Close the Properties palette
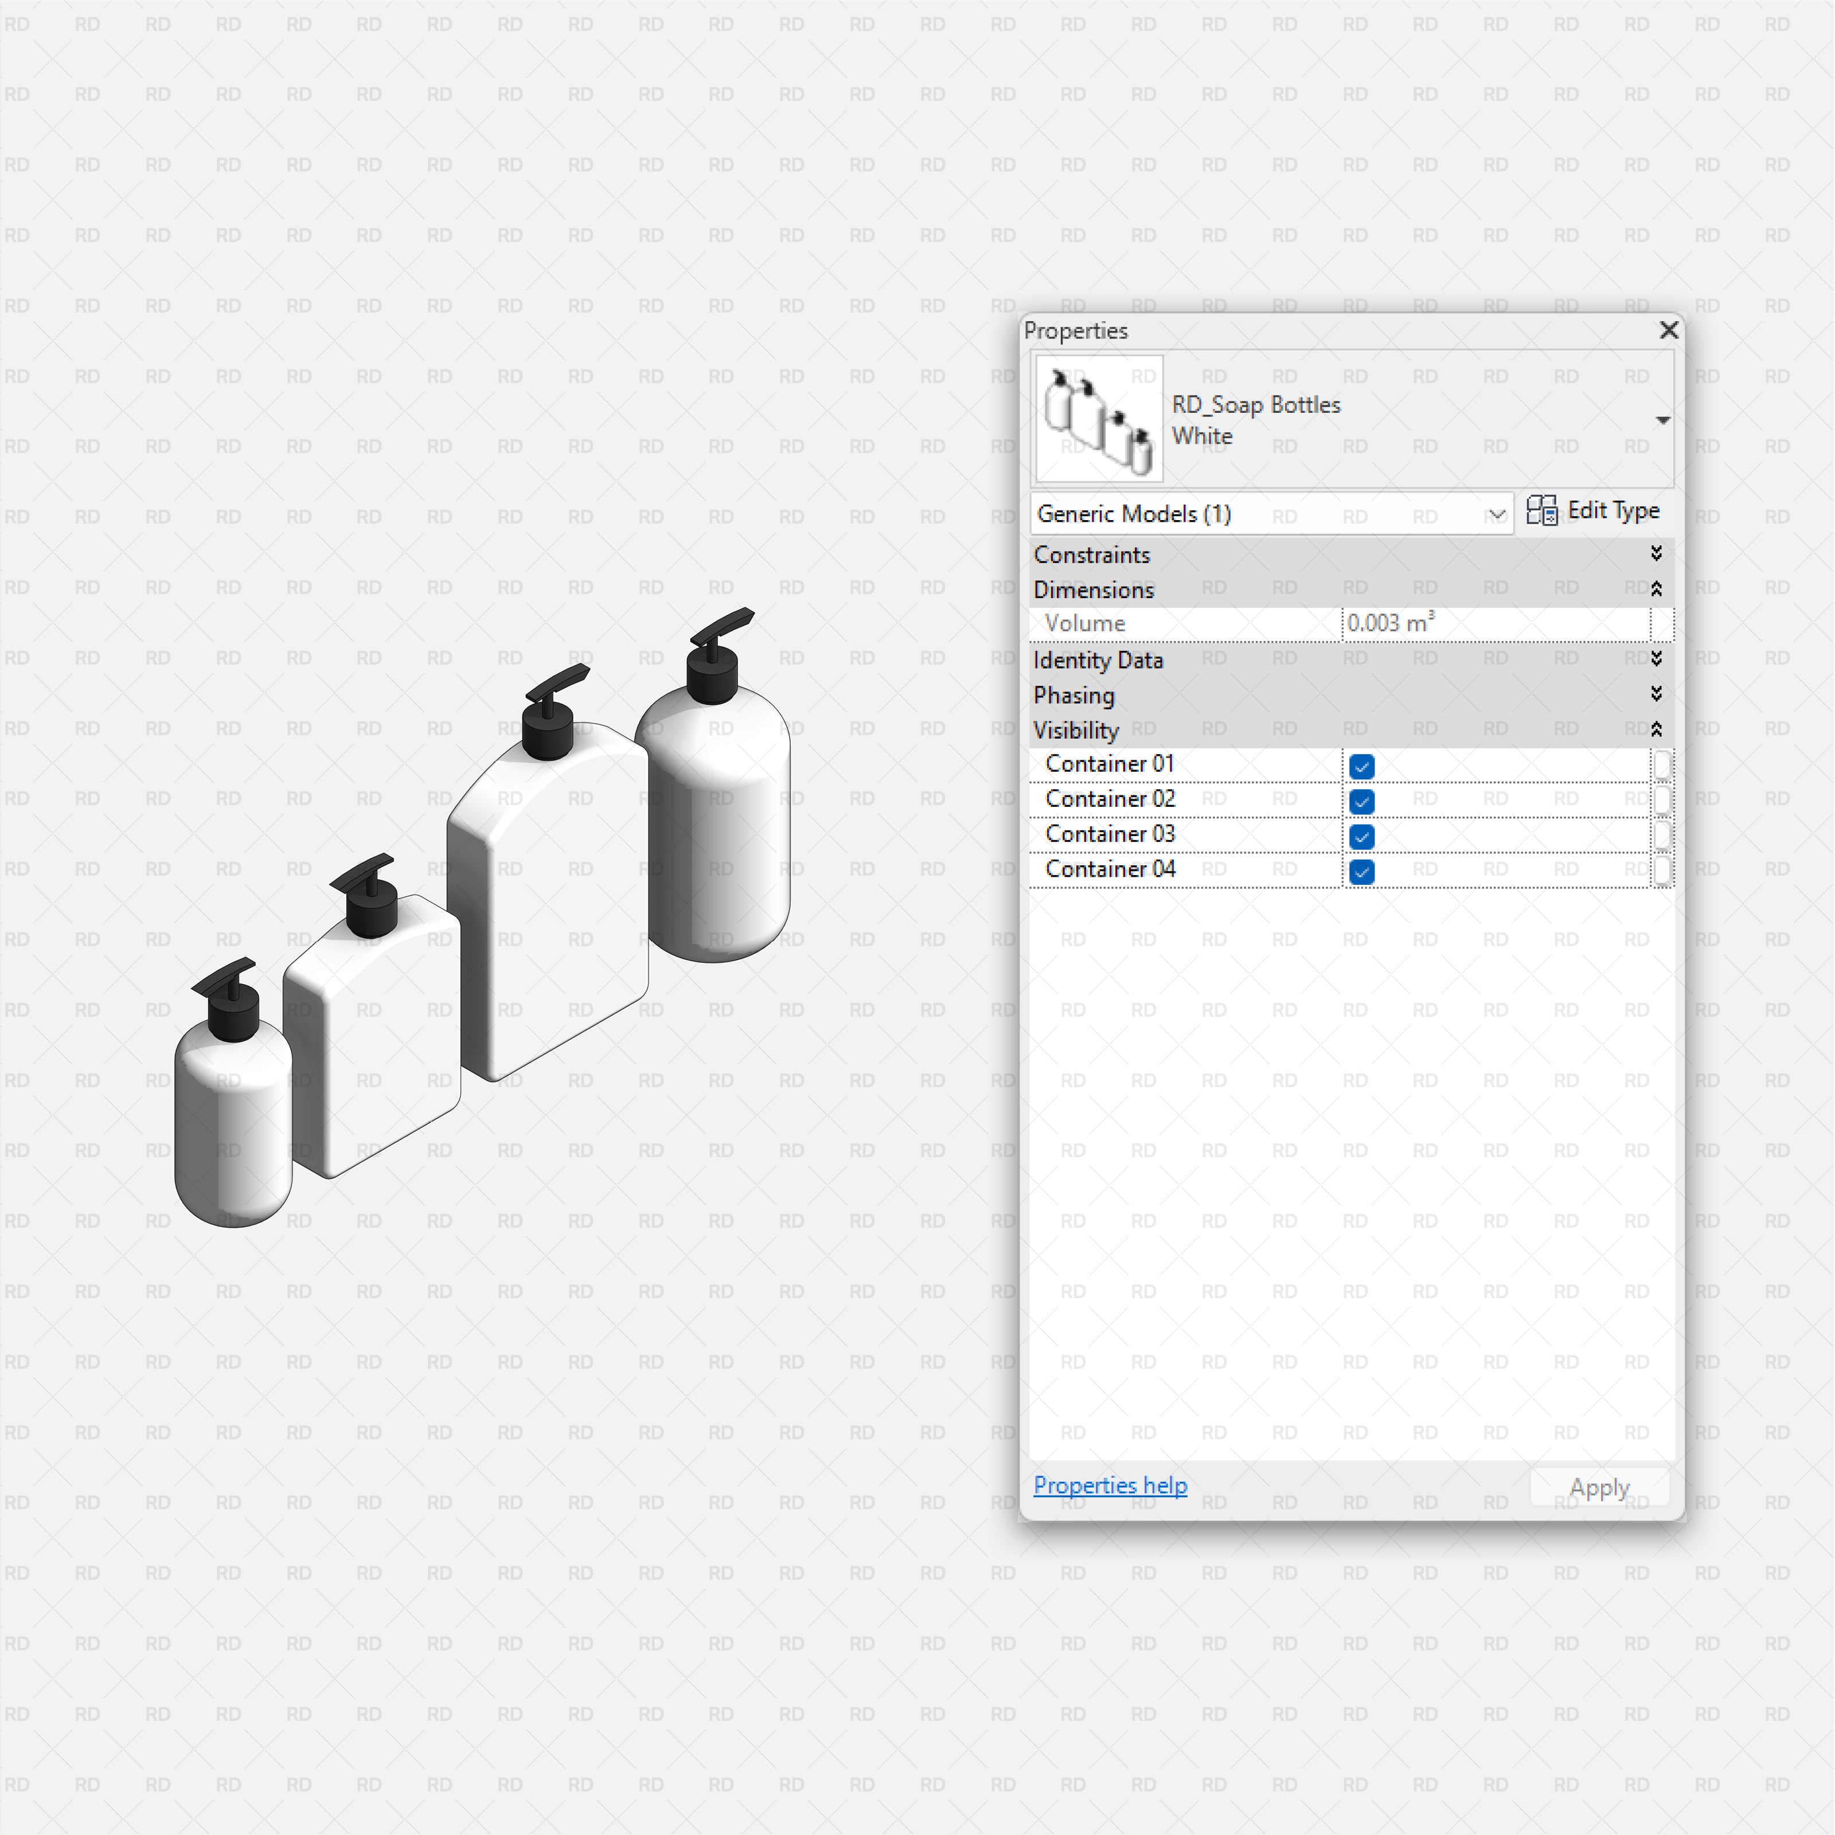1835x1835 pixels. click(1669, 330)
